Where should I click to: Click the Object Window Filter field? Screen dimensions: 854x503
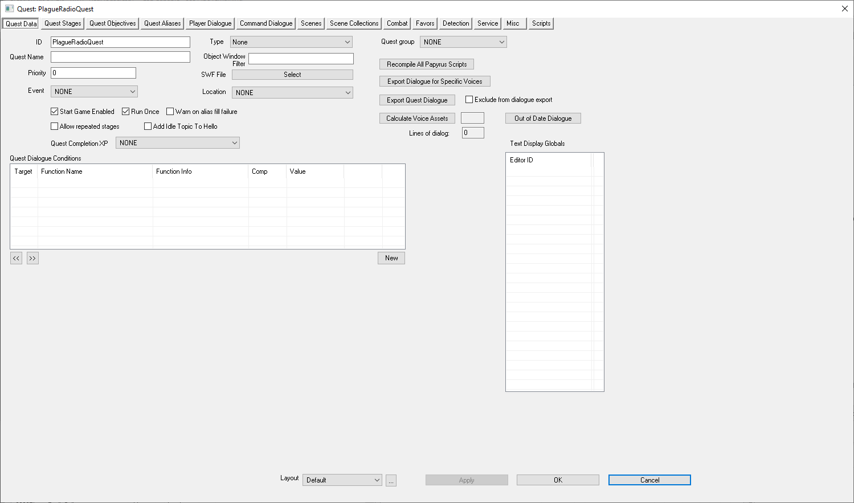(x=301, y=59)
